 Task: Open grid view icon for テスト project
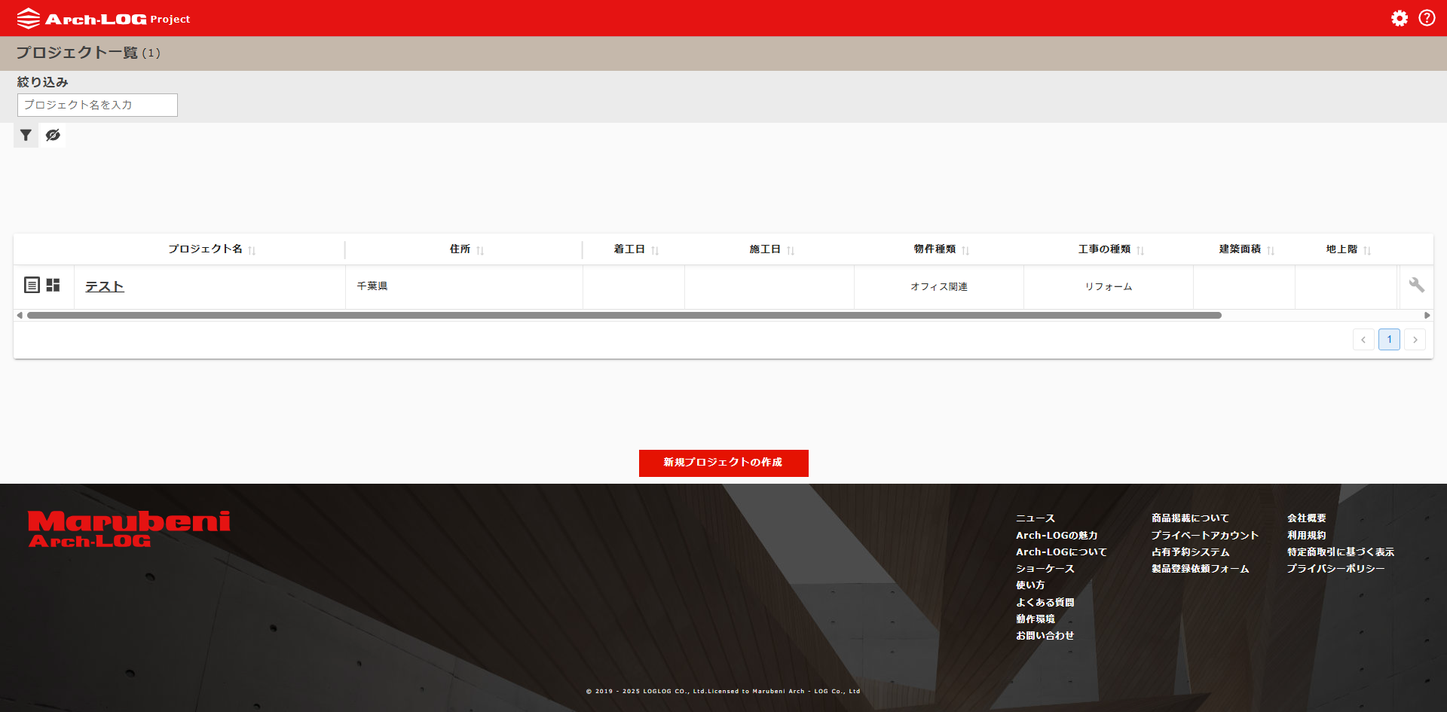[53, 285]
